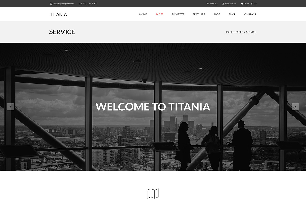Click the folded map icon

(153, 194)
